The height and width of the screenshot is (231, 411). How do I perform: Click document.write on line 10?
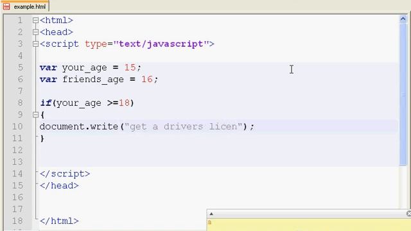pyautogui.click(x=79, y=126)
